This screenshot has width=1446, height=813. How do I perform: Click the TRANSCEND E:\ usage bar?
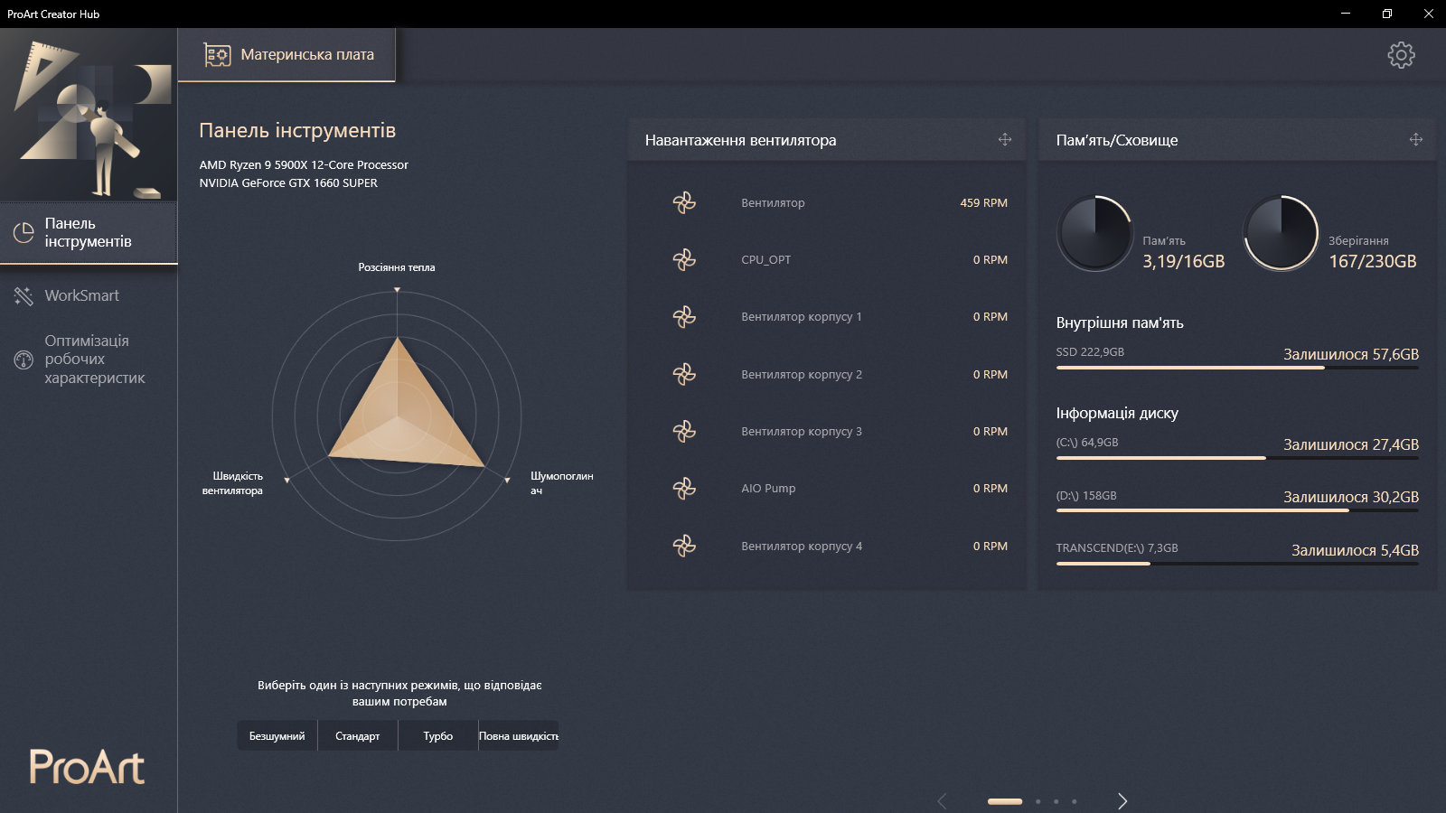pos(1237,564)
